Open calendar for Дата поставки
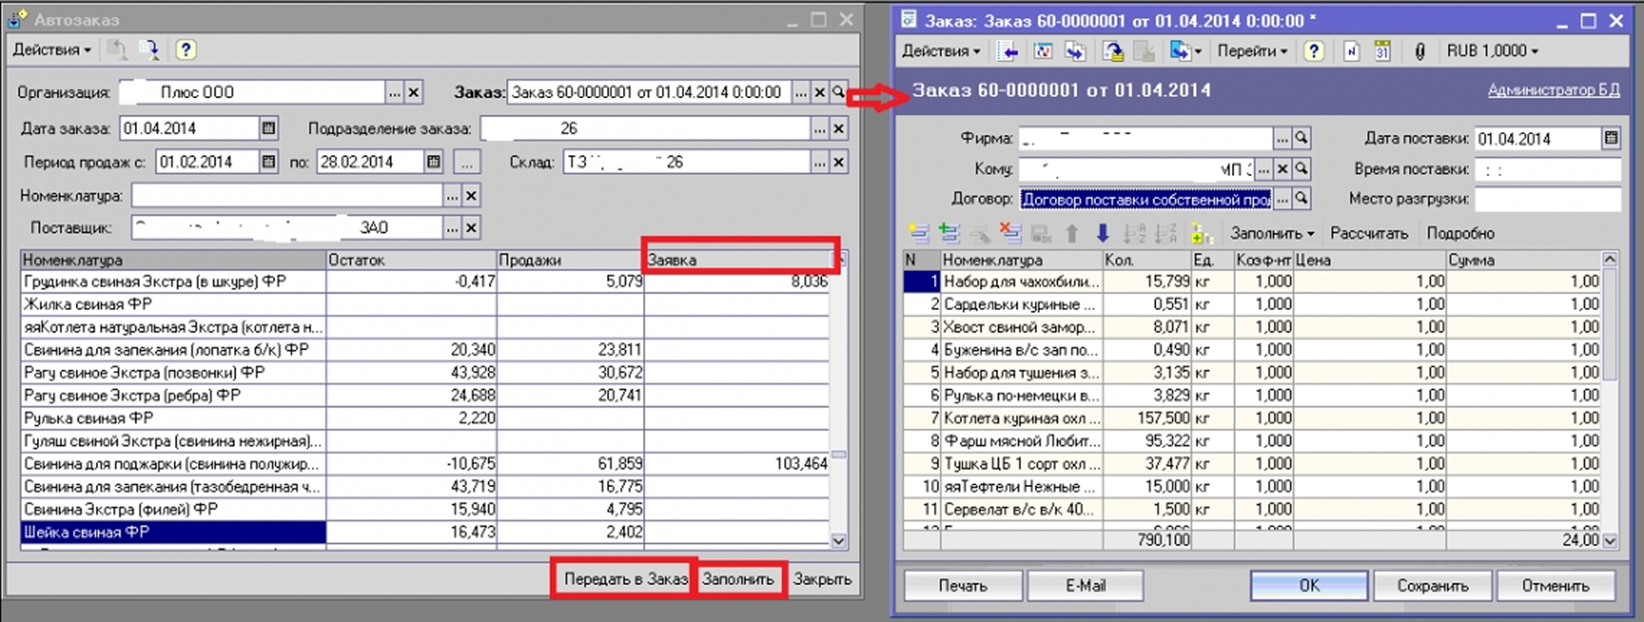1644x622 pixels. point(1611,139)
